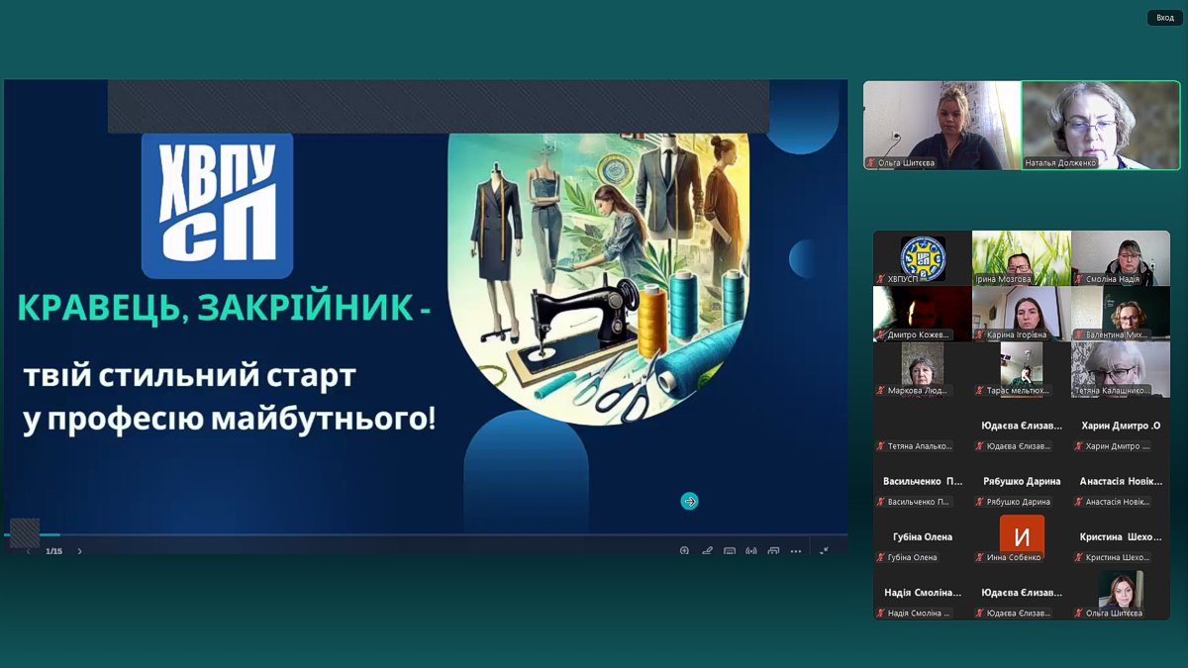1188x668 pixels.
Task: Select Ірина Мозгова's video tile
Action: tap(1022, 258)
